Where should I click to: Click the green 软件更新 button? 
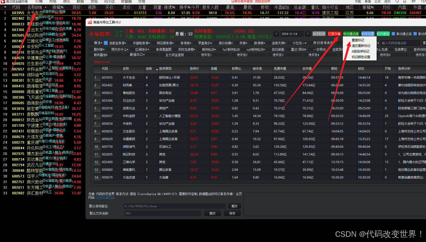pos(383,34)
